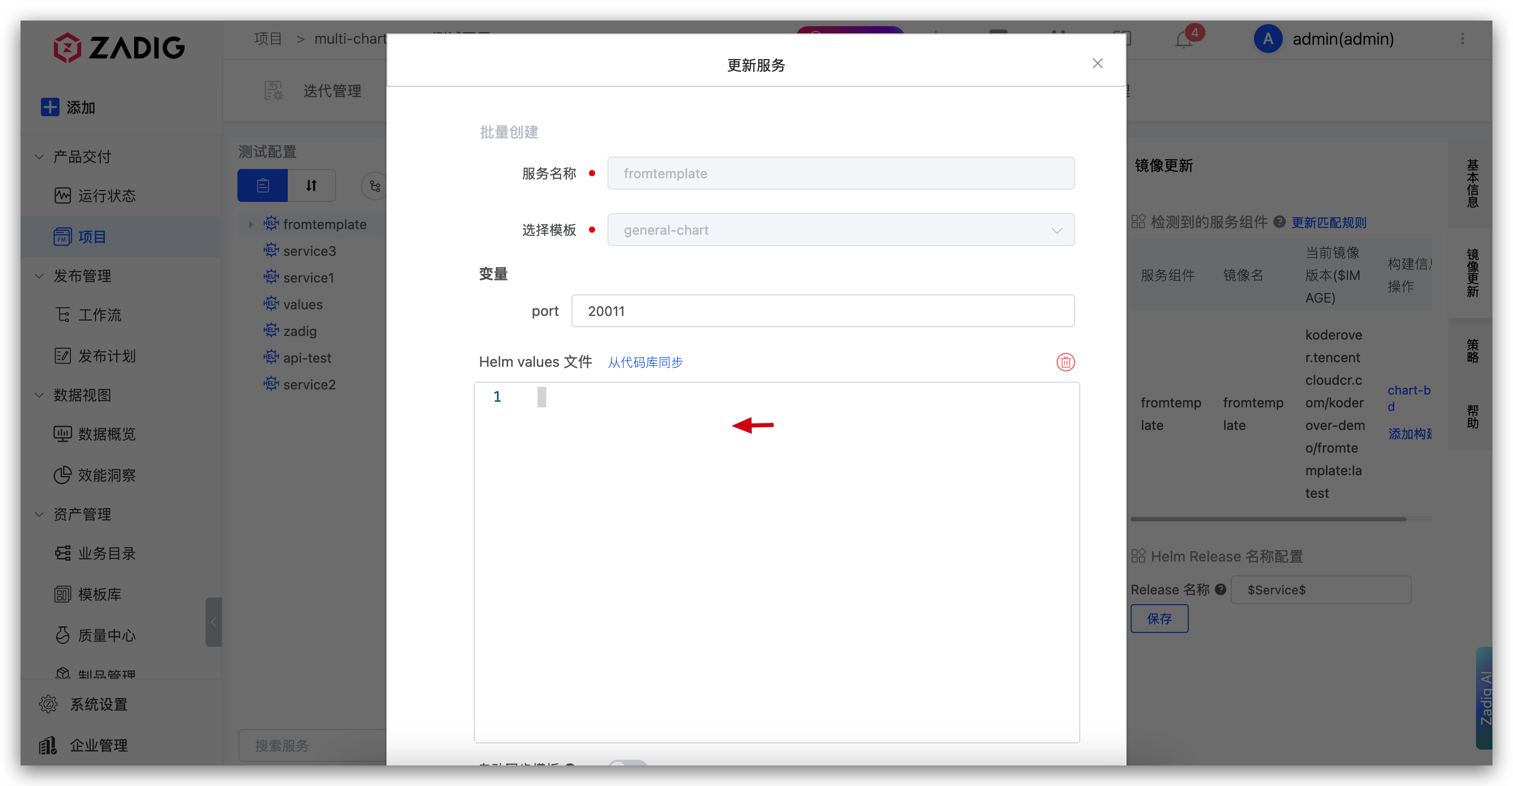Open the topology view icon beside the toggle

[374, 185]
